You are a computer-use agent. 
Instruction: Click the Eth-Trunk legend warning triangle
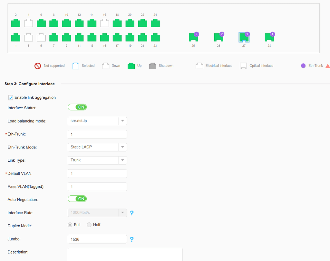[x=328, y=66]
